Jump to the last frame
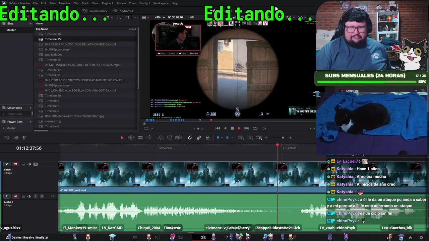Viewport: 429px width, 241px height. coord(247,128)
